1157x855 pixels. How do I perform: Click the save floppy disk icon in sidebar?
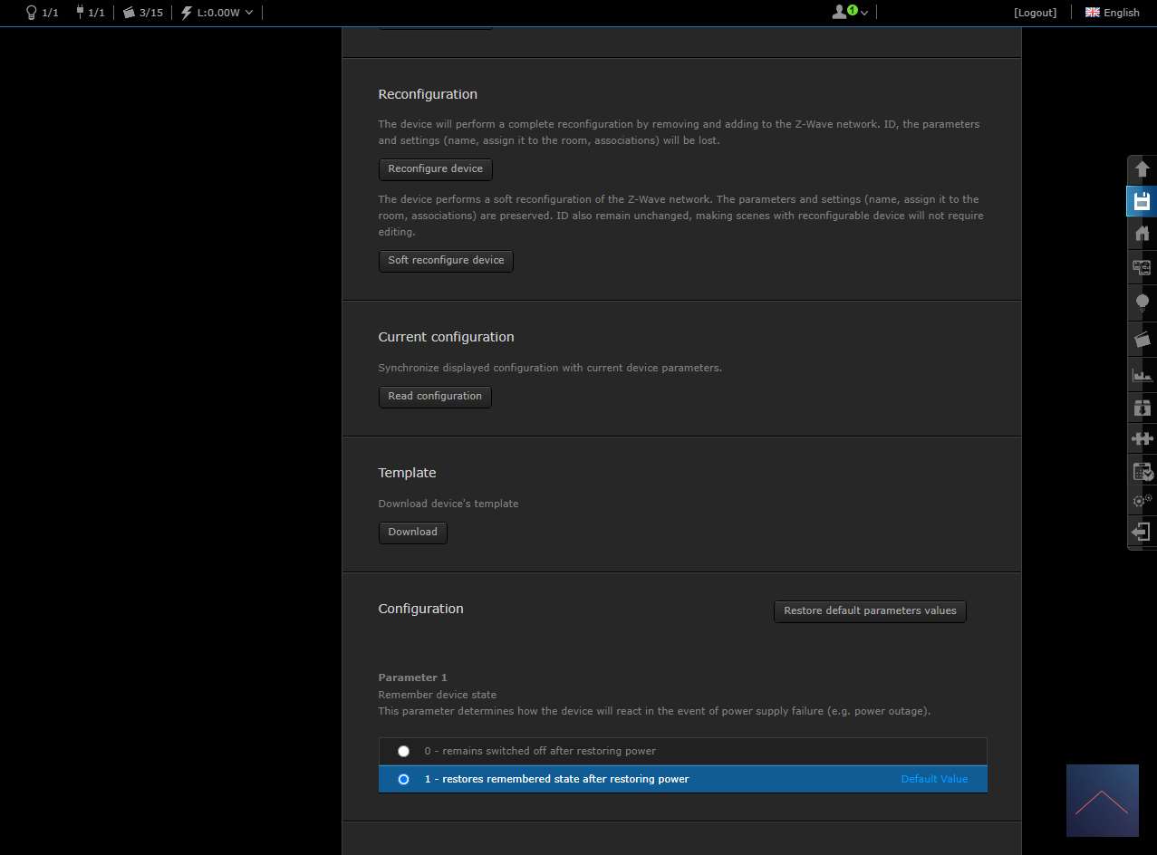pos(1142,201)
